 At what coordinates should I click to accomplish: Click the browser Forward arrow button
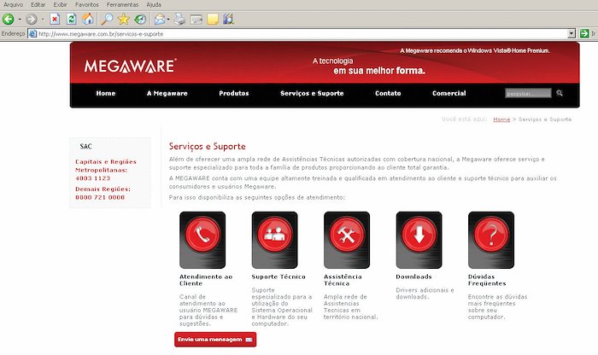point(32,19)
